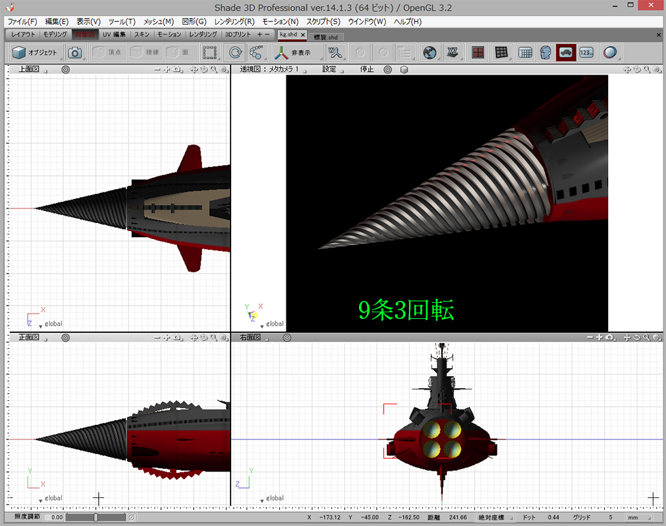This screenshot has width=666, height=526.
Task: Toggle the target circle in top view header
Action: coord(65,70)
